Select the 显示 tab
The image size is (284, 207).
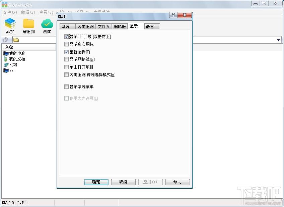[x=136, y=26]
